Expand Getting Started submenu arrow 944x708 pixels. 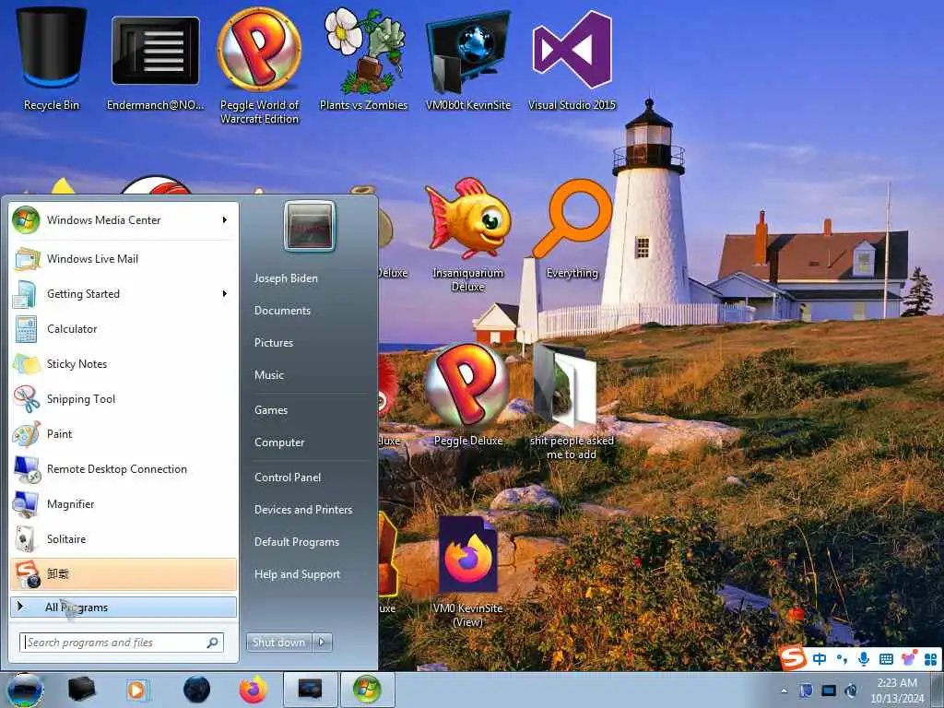(x=225, y=294)
